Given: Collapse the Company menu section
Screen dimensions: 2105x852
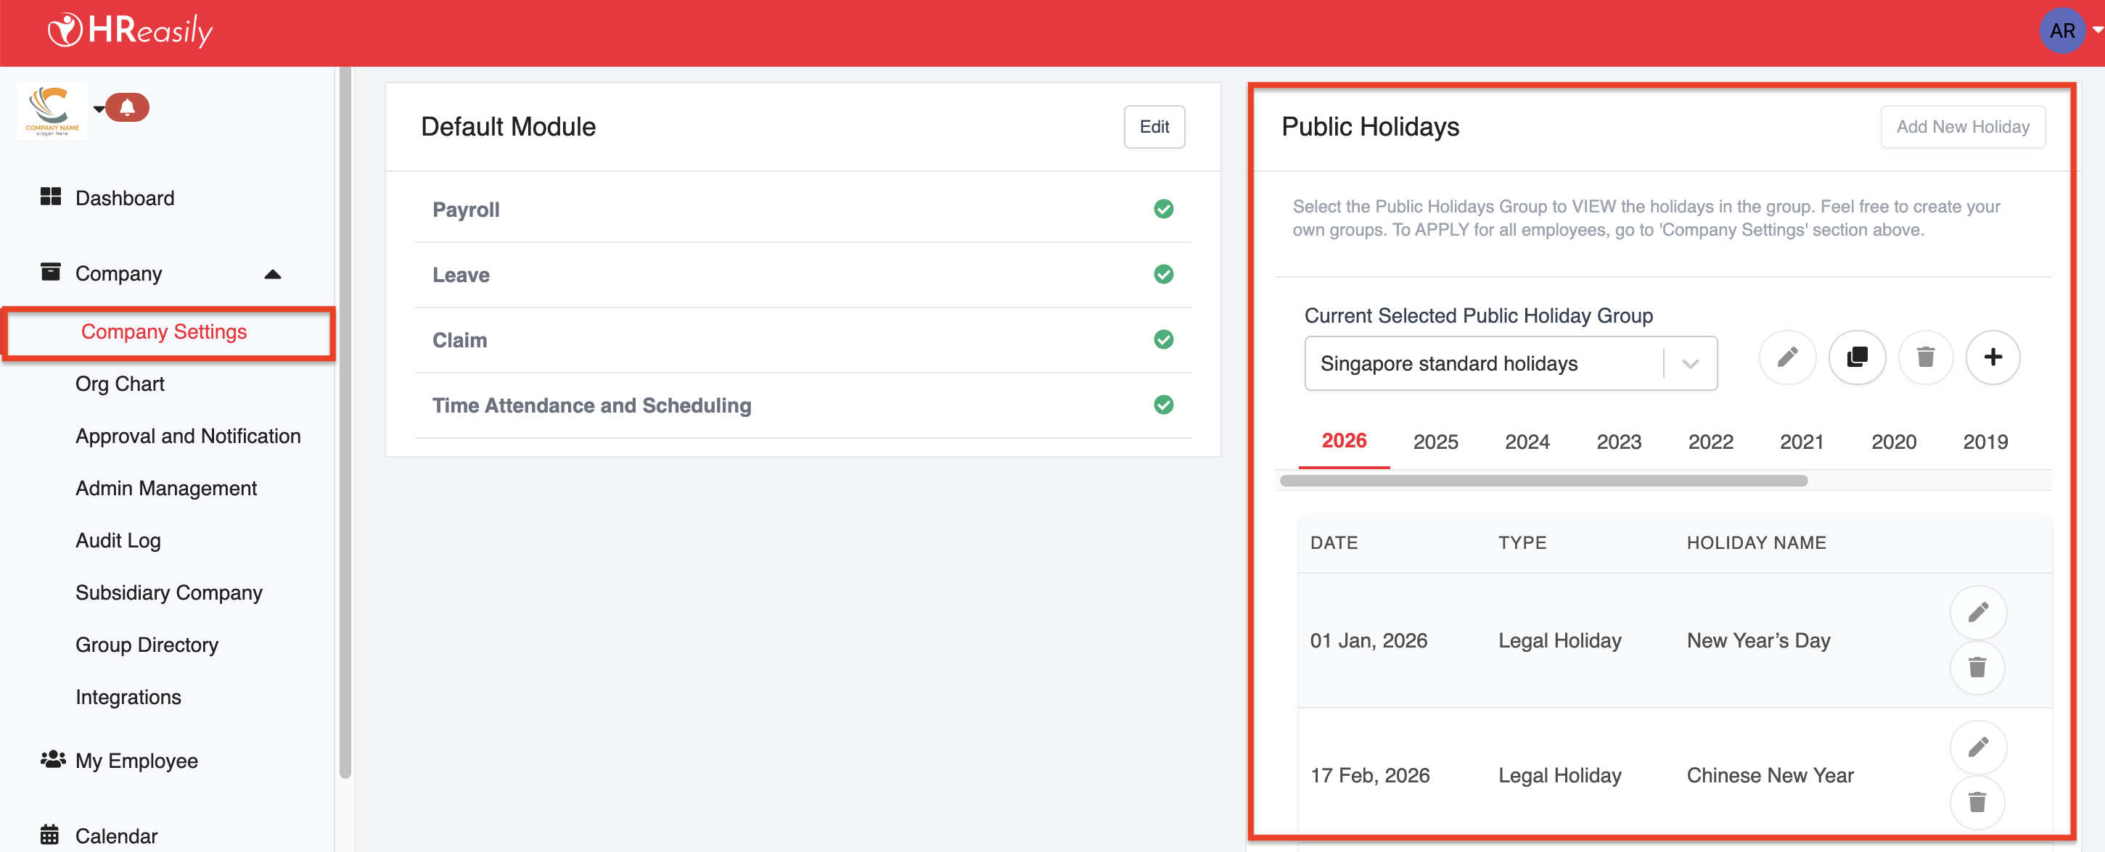Looking at the screenshot, I should (x=272, y=273).
